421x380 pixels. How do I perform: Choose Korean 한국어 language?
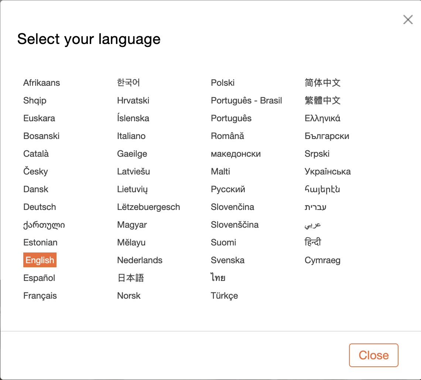click(128, 83)
